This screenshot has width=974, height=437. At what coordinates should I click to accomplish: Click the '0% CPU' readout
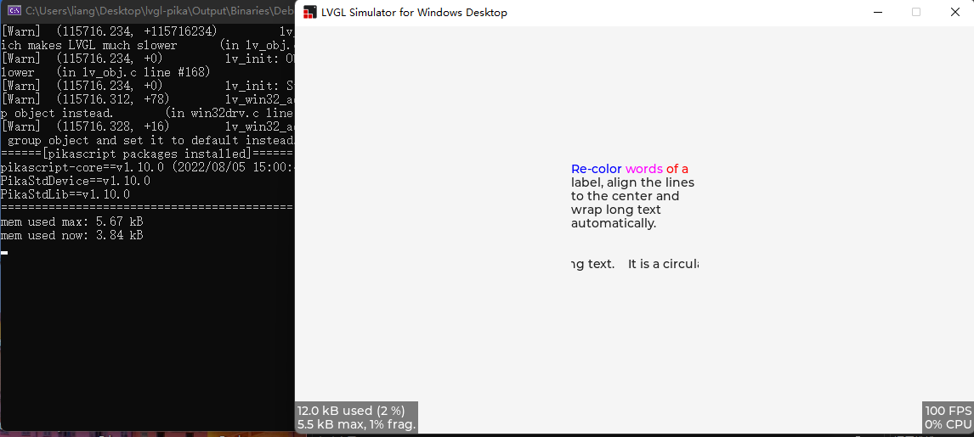(x=948, y=424)
